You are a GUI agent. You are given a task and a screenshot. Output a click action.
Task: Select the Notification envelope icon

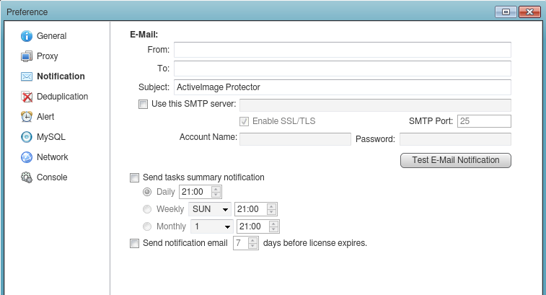27,76
